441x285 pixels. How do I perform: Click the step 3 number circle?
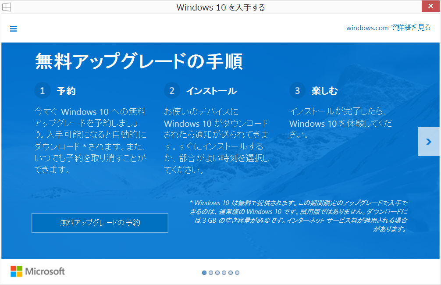click(297, 91)
